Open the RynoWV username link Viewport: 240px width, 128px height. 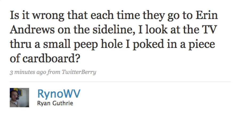pyautogui.click(x=59, y=94)
